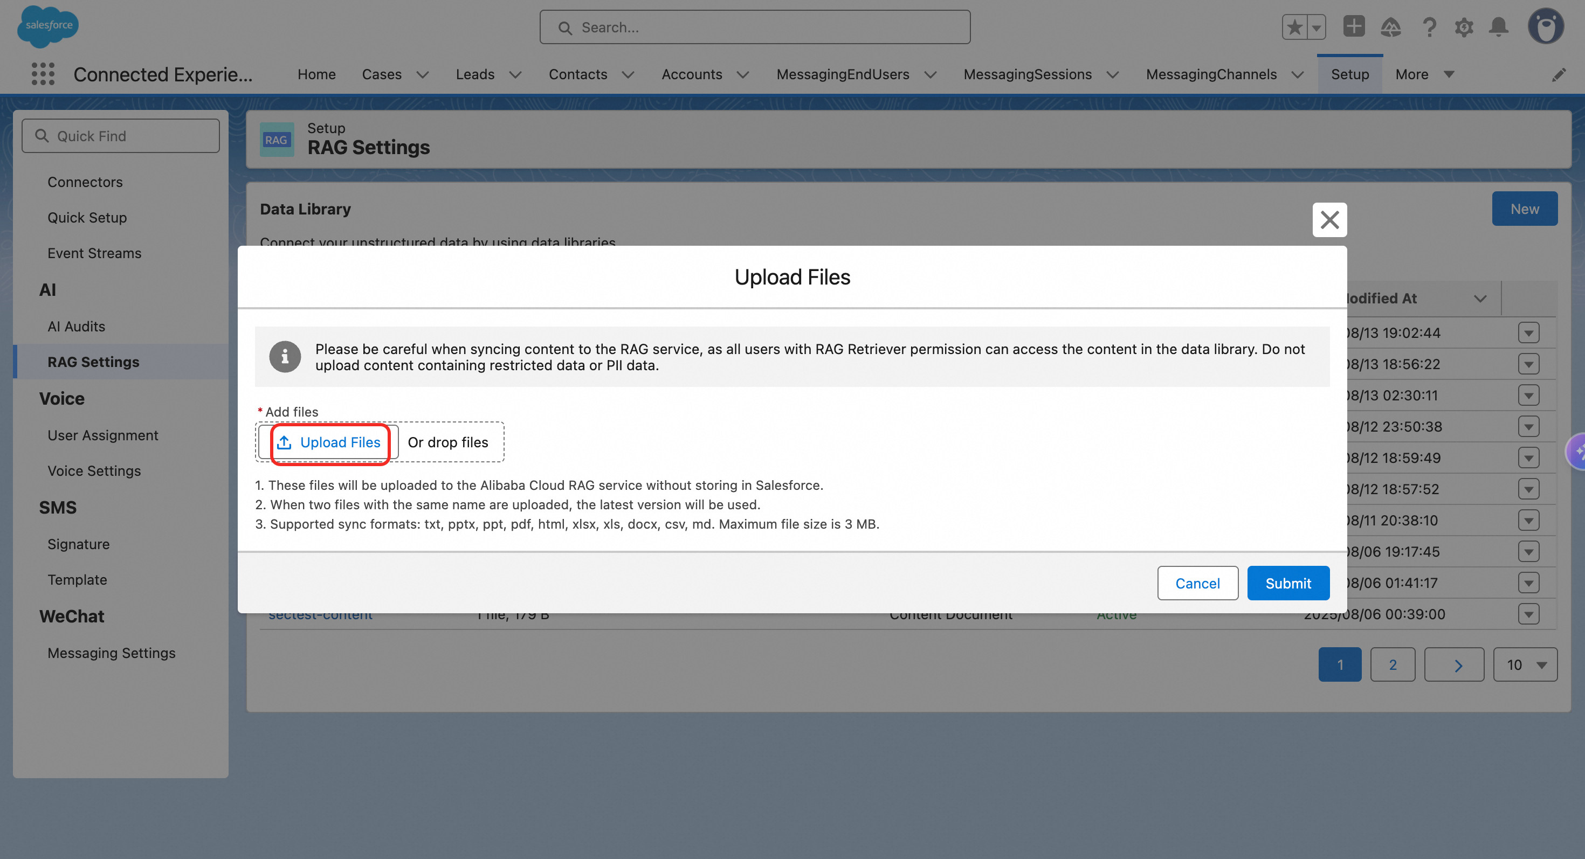The width and height of the screenshot is (1585, 859).
Task: Select the Setup tab
Action: pos(1350,74)
